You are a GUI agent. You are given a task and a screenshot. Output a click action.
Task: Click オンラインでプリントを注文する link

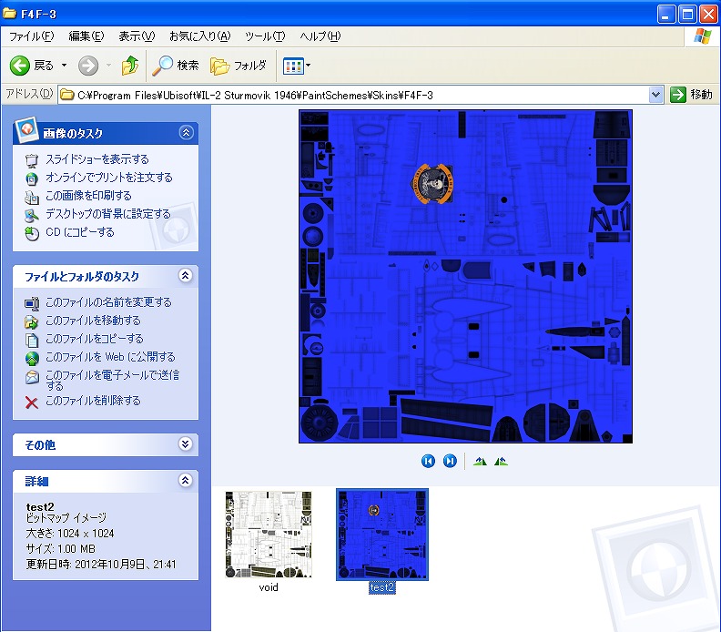click(x=109, y=177)
